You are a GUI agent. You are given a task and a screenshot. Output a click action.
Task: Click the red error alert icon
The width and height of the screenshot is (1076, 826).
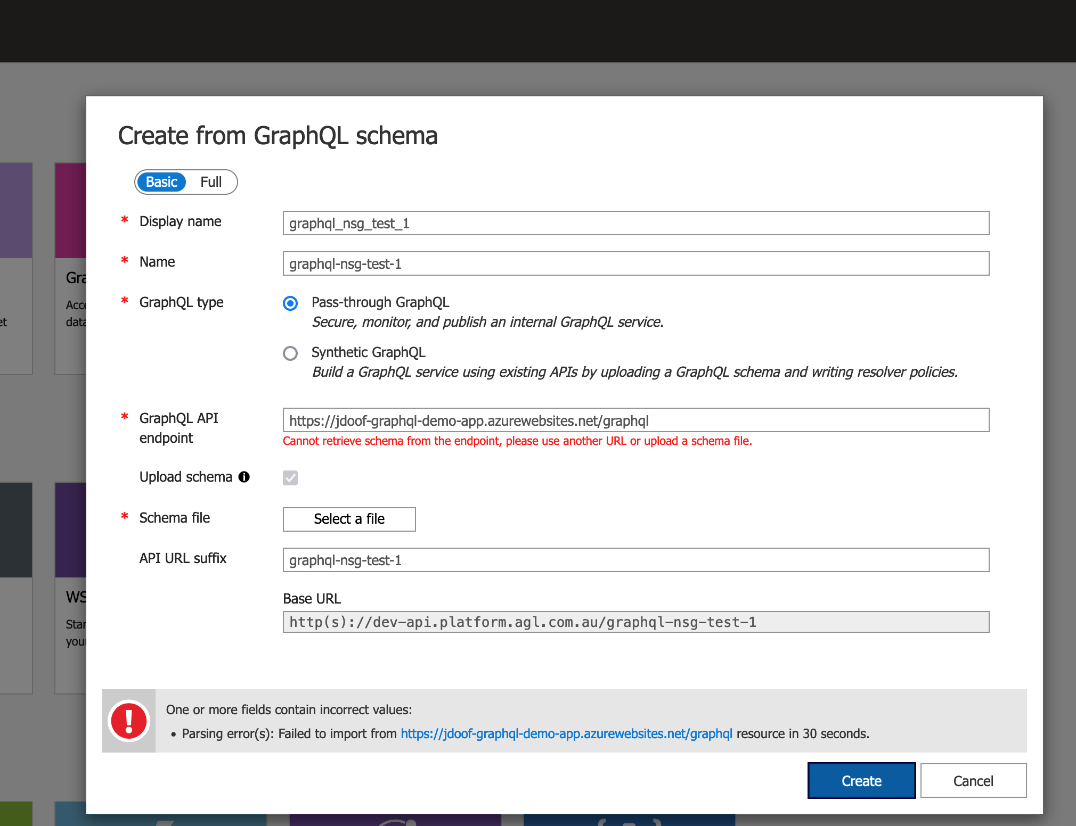[x=129, y=721]
